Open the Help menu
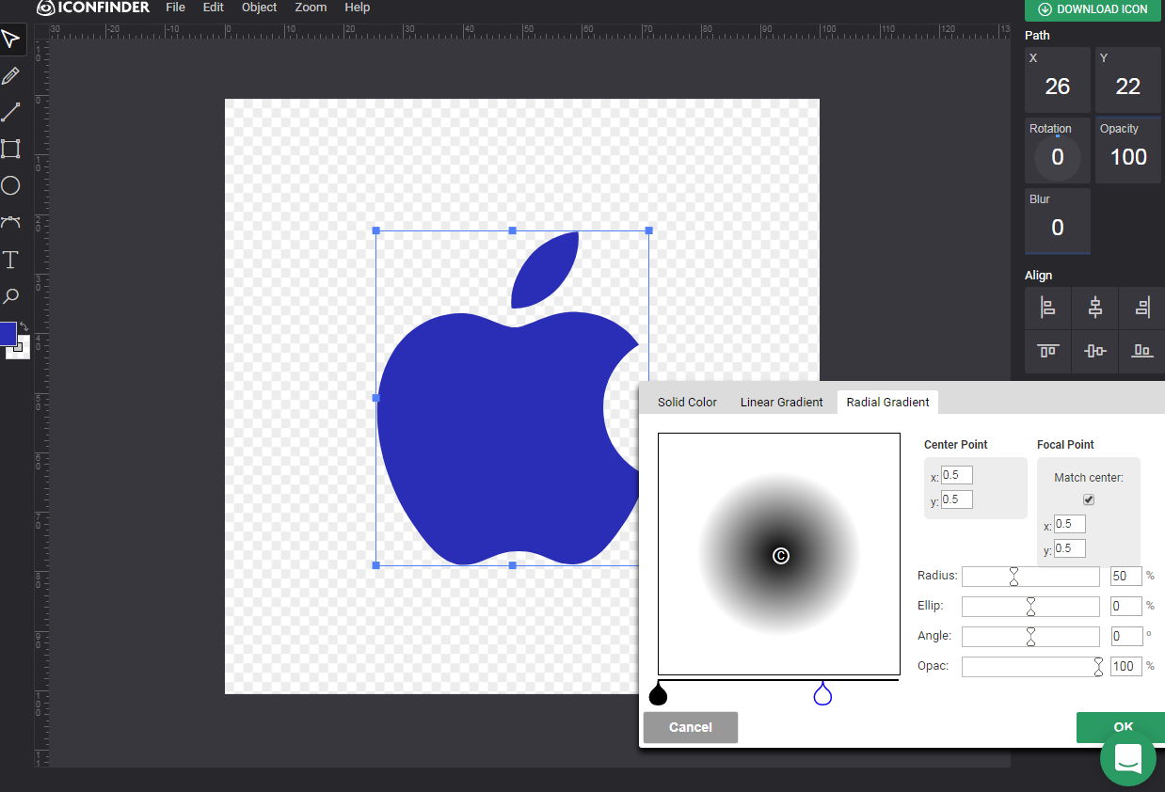The height and width of the screenshot is (792, 1165). pos(357,8)
